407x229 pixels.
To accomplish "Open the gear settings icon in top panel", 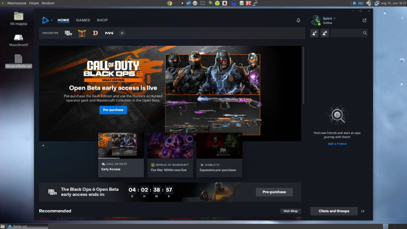I will click(x=195, y=3).
